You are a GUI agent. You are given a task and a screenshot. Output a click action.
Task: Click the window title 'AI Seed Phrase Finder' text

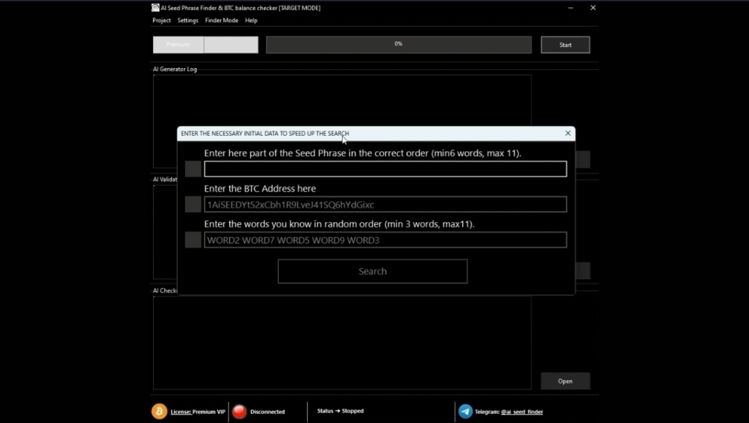[240, 8]
